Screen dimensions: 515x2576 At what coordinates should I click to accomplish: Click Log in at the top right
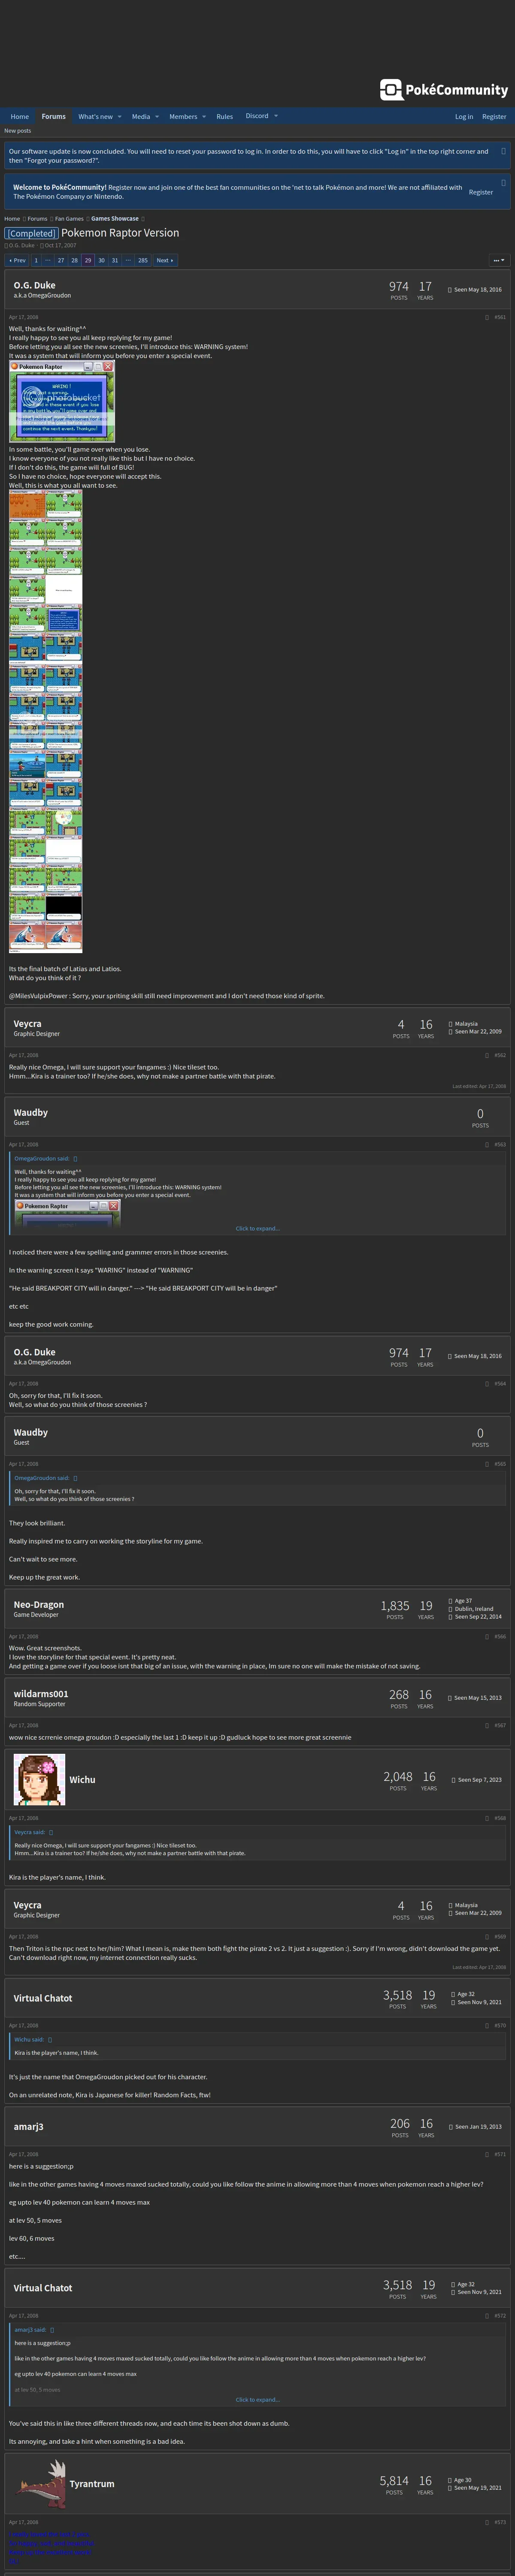click(x=464, y=117)
